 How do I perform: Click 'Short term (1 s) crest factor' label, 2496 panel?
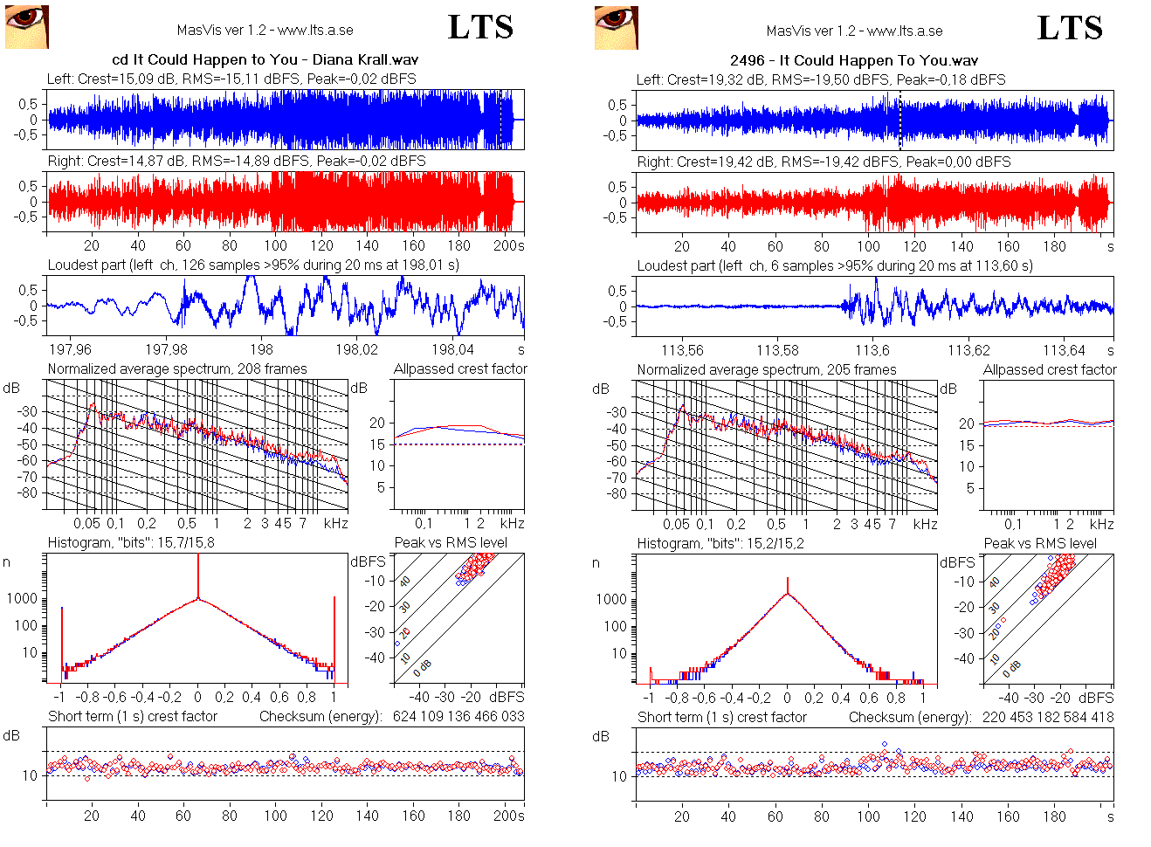click(x=722, y=717)
